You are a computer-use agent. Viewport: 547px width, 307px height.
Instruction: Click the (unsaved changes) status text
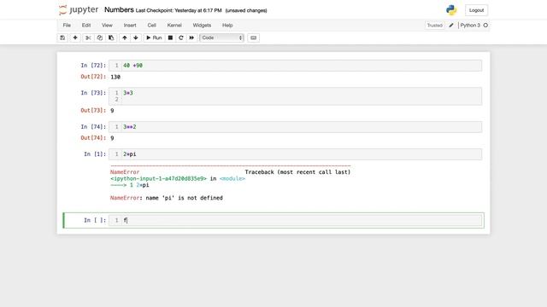(x=246, y=10)
